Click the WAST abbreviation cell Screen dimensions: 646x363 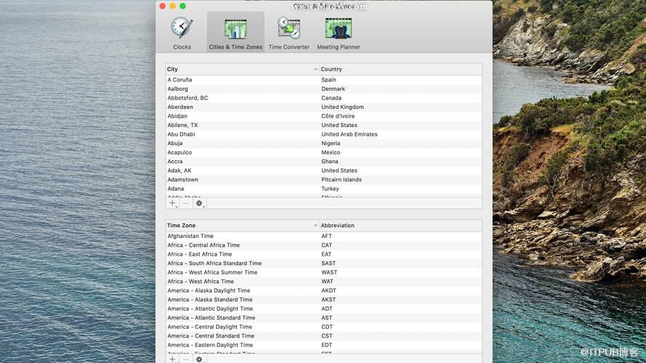(x=329, y=272)
